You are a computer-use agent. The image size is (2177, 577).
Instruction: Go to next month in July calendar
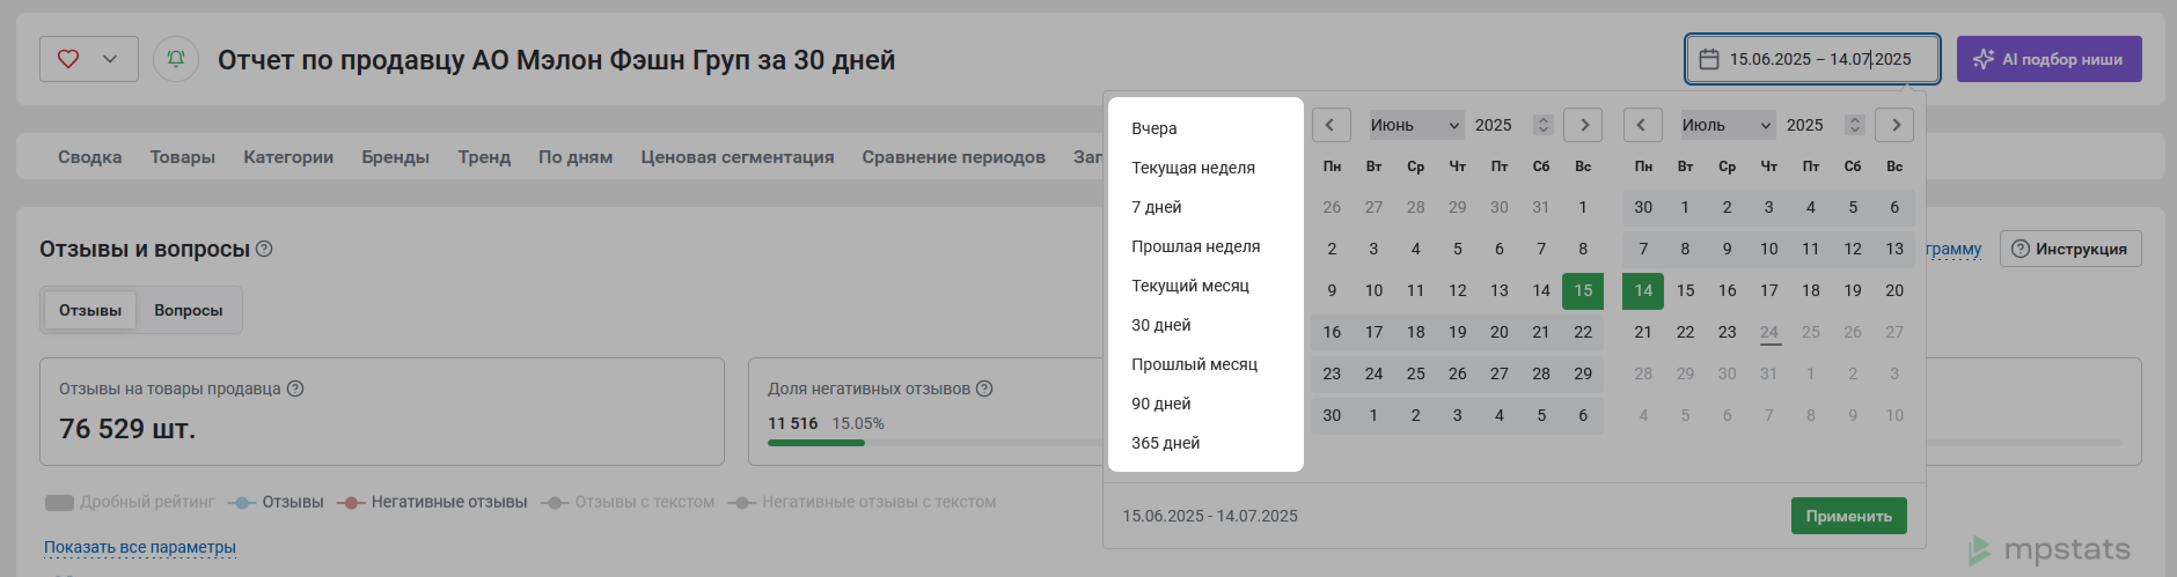pyautogui.click(x=1895, y=125)
